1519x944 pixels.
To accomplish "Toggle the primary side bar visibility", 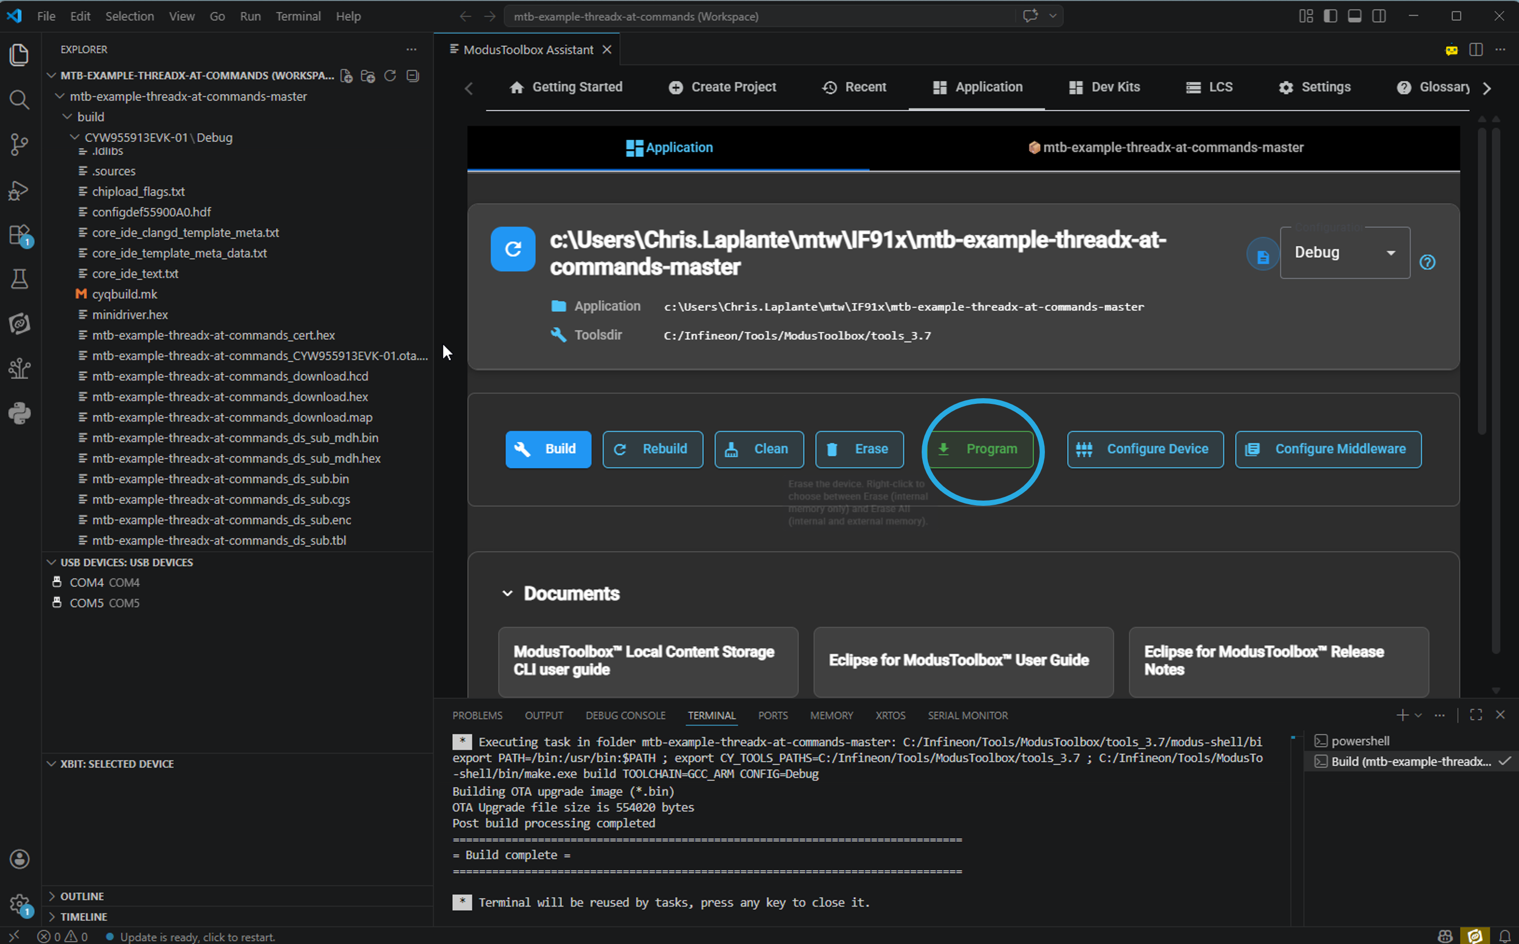I will point(1330,16).
